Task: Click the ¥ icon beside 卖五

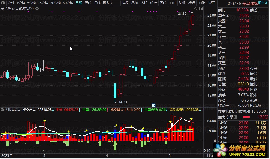Action: click(x=228, y=16)
